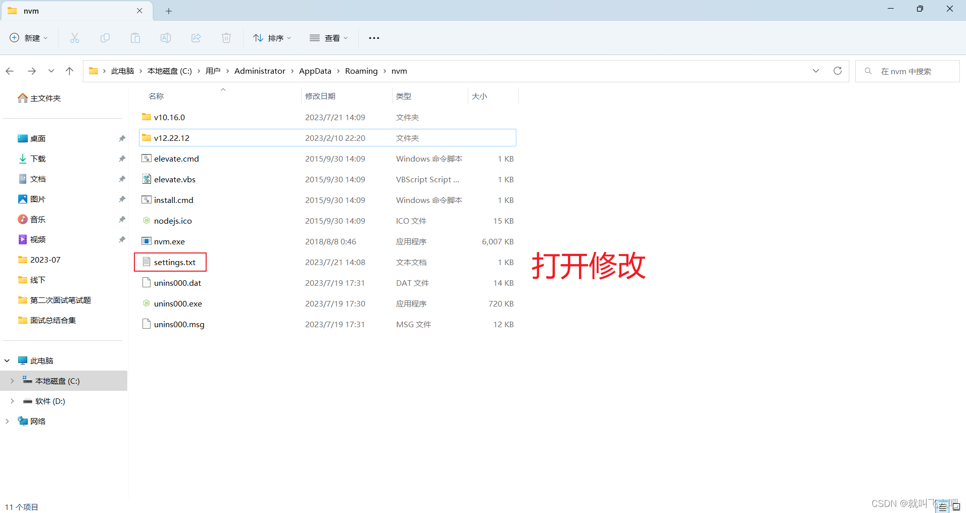This screenshot has height=513, width=966.
Task: Expand the 网络 tree node
Action: click(x=7, y=421)
